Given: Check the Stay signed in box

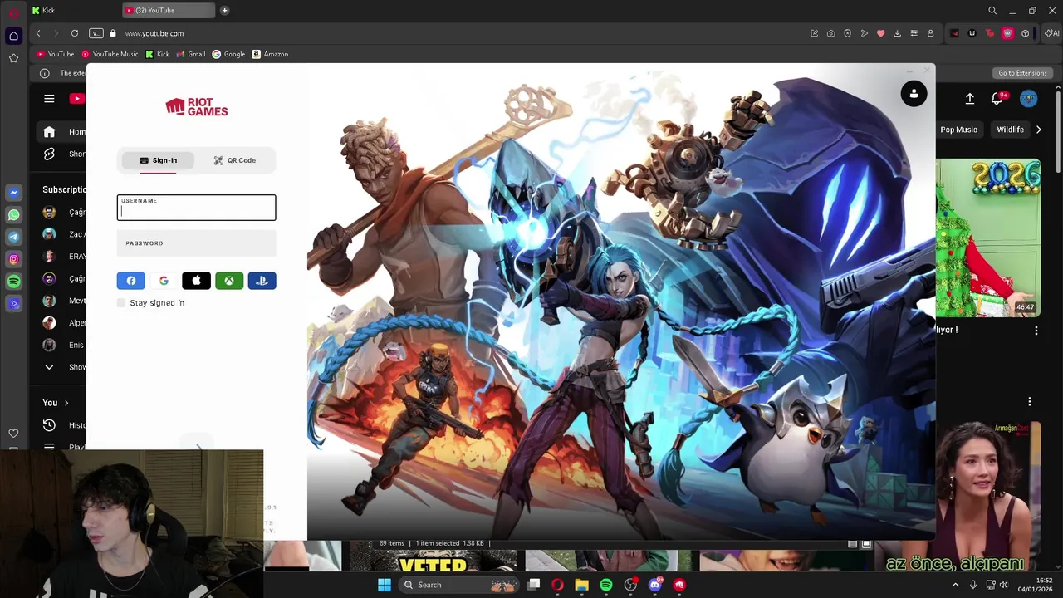Looking at the screenshot, I should coord(121,303).
